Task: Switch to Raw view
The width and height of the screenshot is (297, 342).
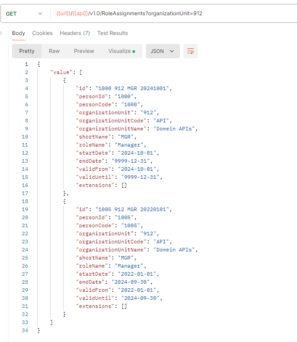Action: click(x=54, y=51)
